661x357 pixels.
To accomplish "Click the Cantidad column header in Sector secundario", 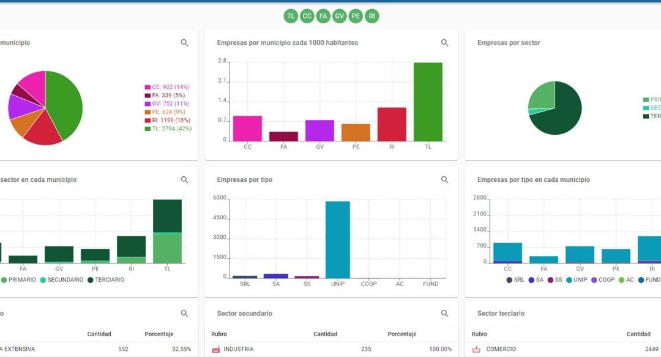I will (x=325, y=334).
